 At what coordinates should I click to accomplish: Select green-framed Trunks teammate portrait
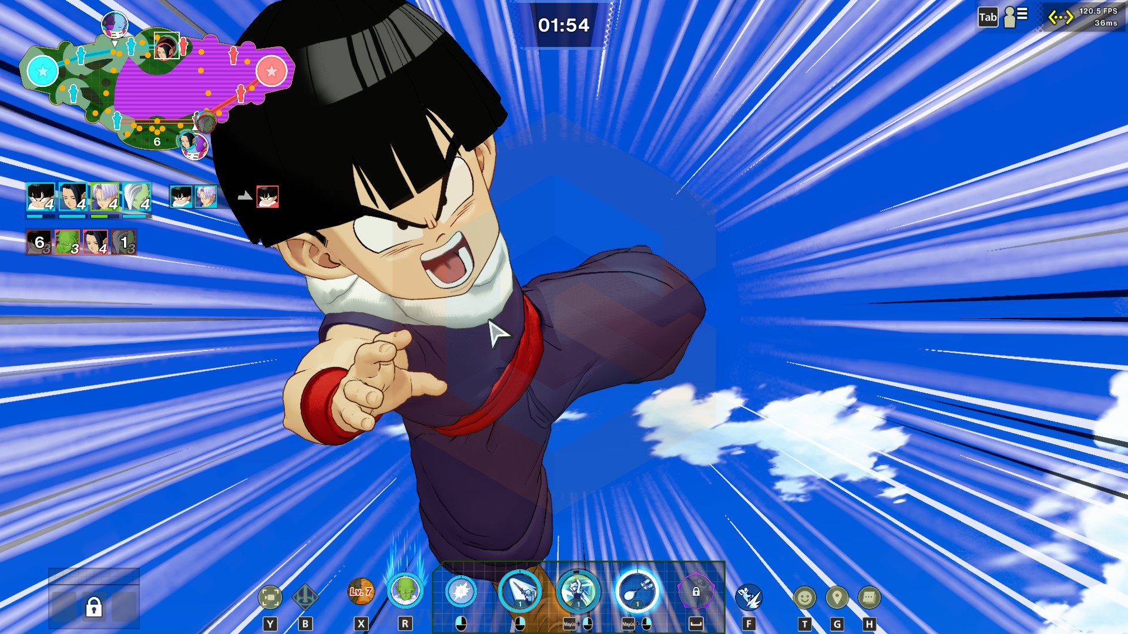105,197
